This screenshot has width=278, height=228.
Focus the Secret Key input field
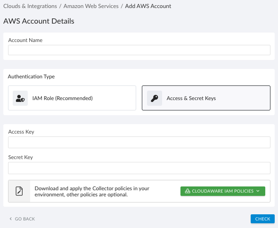[x=139, y=168]
